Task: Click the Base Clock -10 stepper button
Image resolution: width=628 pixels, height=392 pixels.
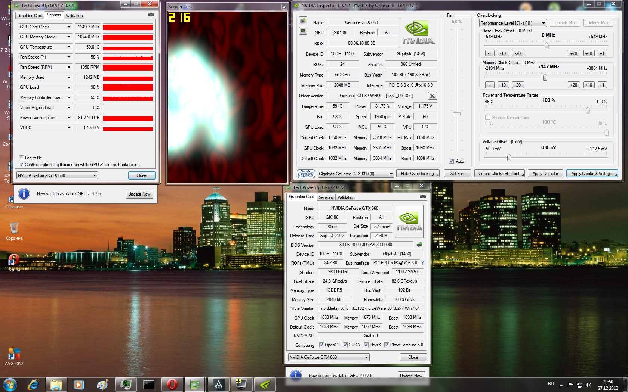Action: pyautogui.click(x=503, y=53)
